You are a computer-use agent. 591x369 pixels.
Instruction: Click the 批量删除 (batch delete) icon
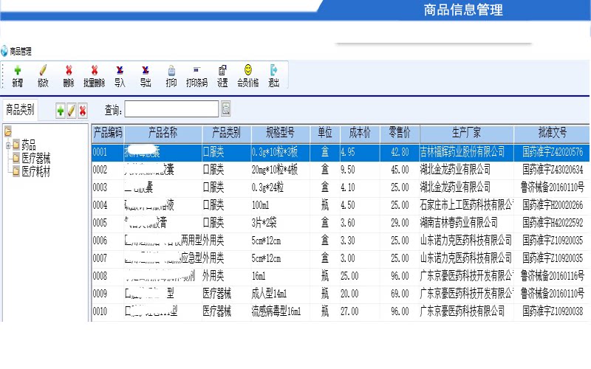(95, 70)
